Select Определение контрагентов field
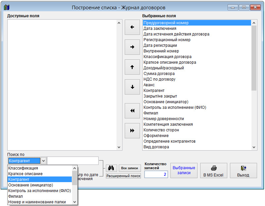 (x=197, y=141)
